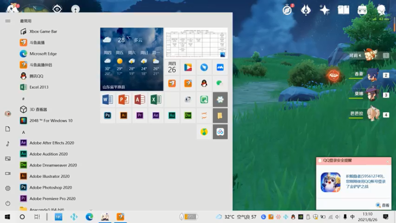Open the calendar tile showing 26

click(172, 67)
